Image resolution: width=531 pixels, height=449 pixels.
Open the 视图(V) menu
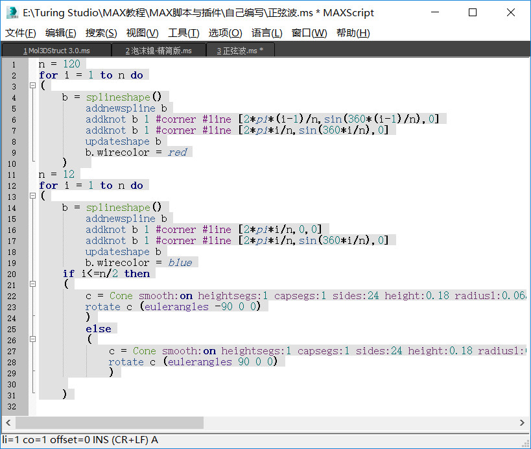coord(142,33)
